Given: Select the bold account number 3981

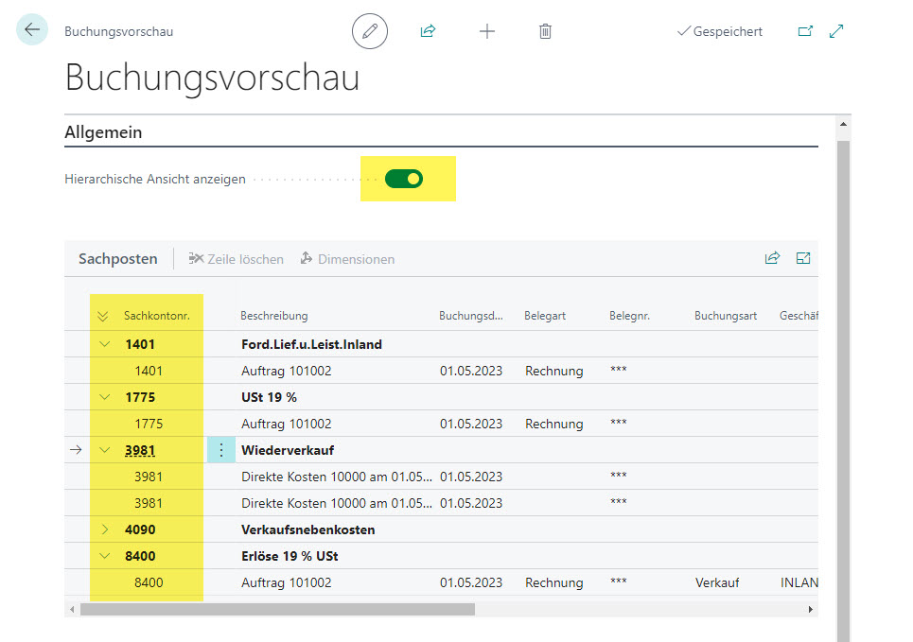Looking at the screenshot, I should click(x=140, y=450).
